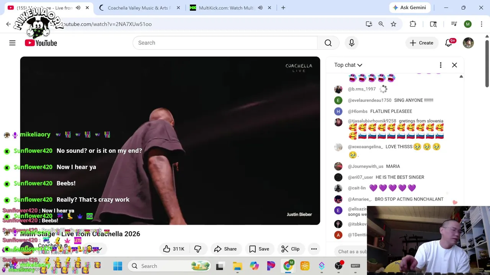
Task: Open File Explorer from the taskbar
Action: click(237, 266)
